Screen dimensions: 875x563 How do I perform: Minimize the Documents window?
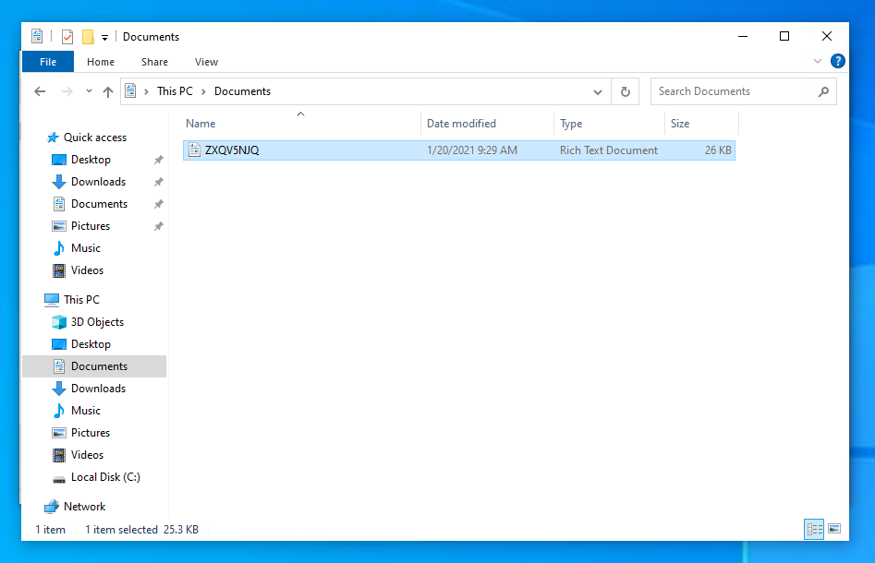pyautogui.click(x=743, y=36)
